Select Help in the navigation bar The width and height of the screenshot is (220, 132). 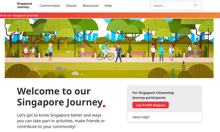pyautogui.click(x=108, y=6)
